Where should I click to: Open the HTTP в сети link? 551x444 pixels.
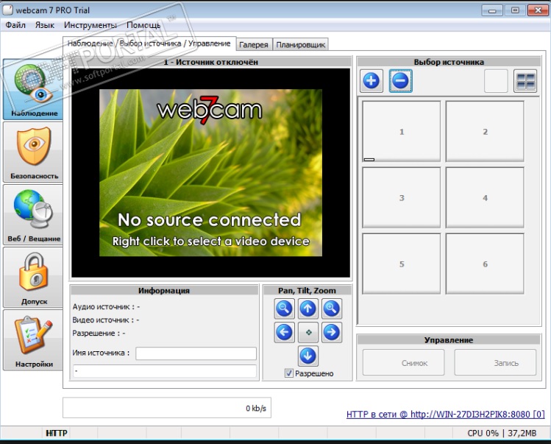pyautogui.click(x=445, y=415)
